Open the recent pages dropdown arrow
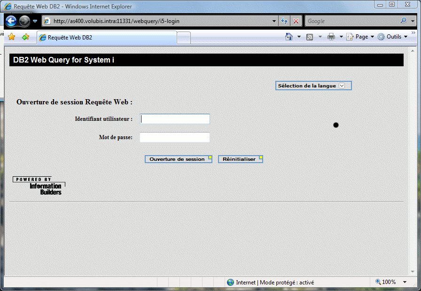The image size is (421, 291). coord(35,21)
